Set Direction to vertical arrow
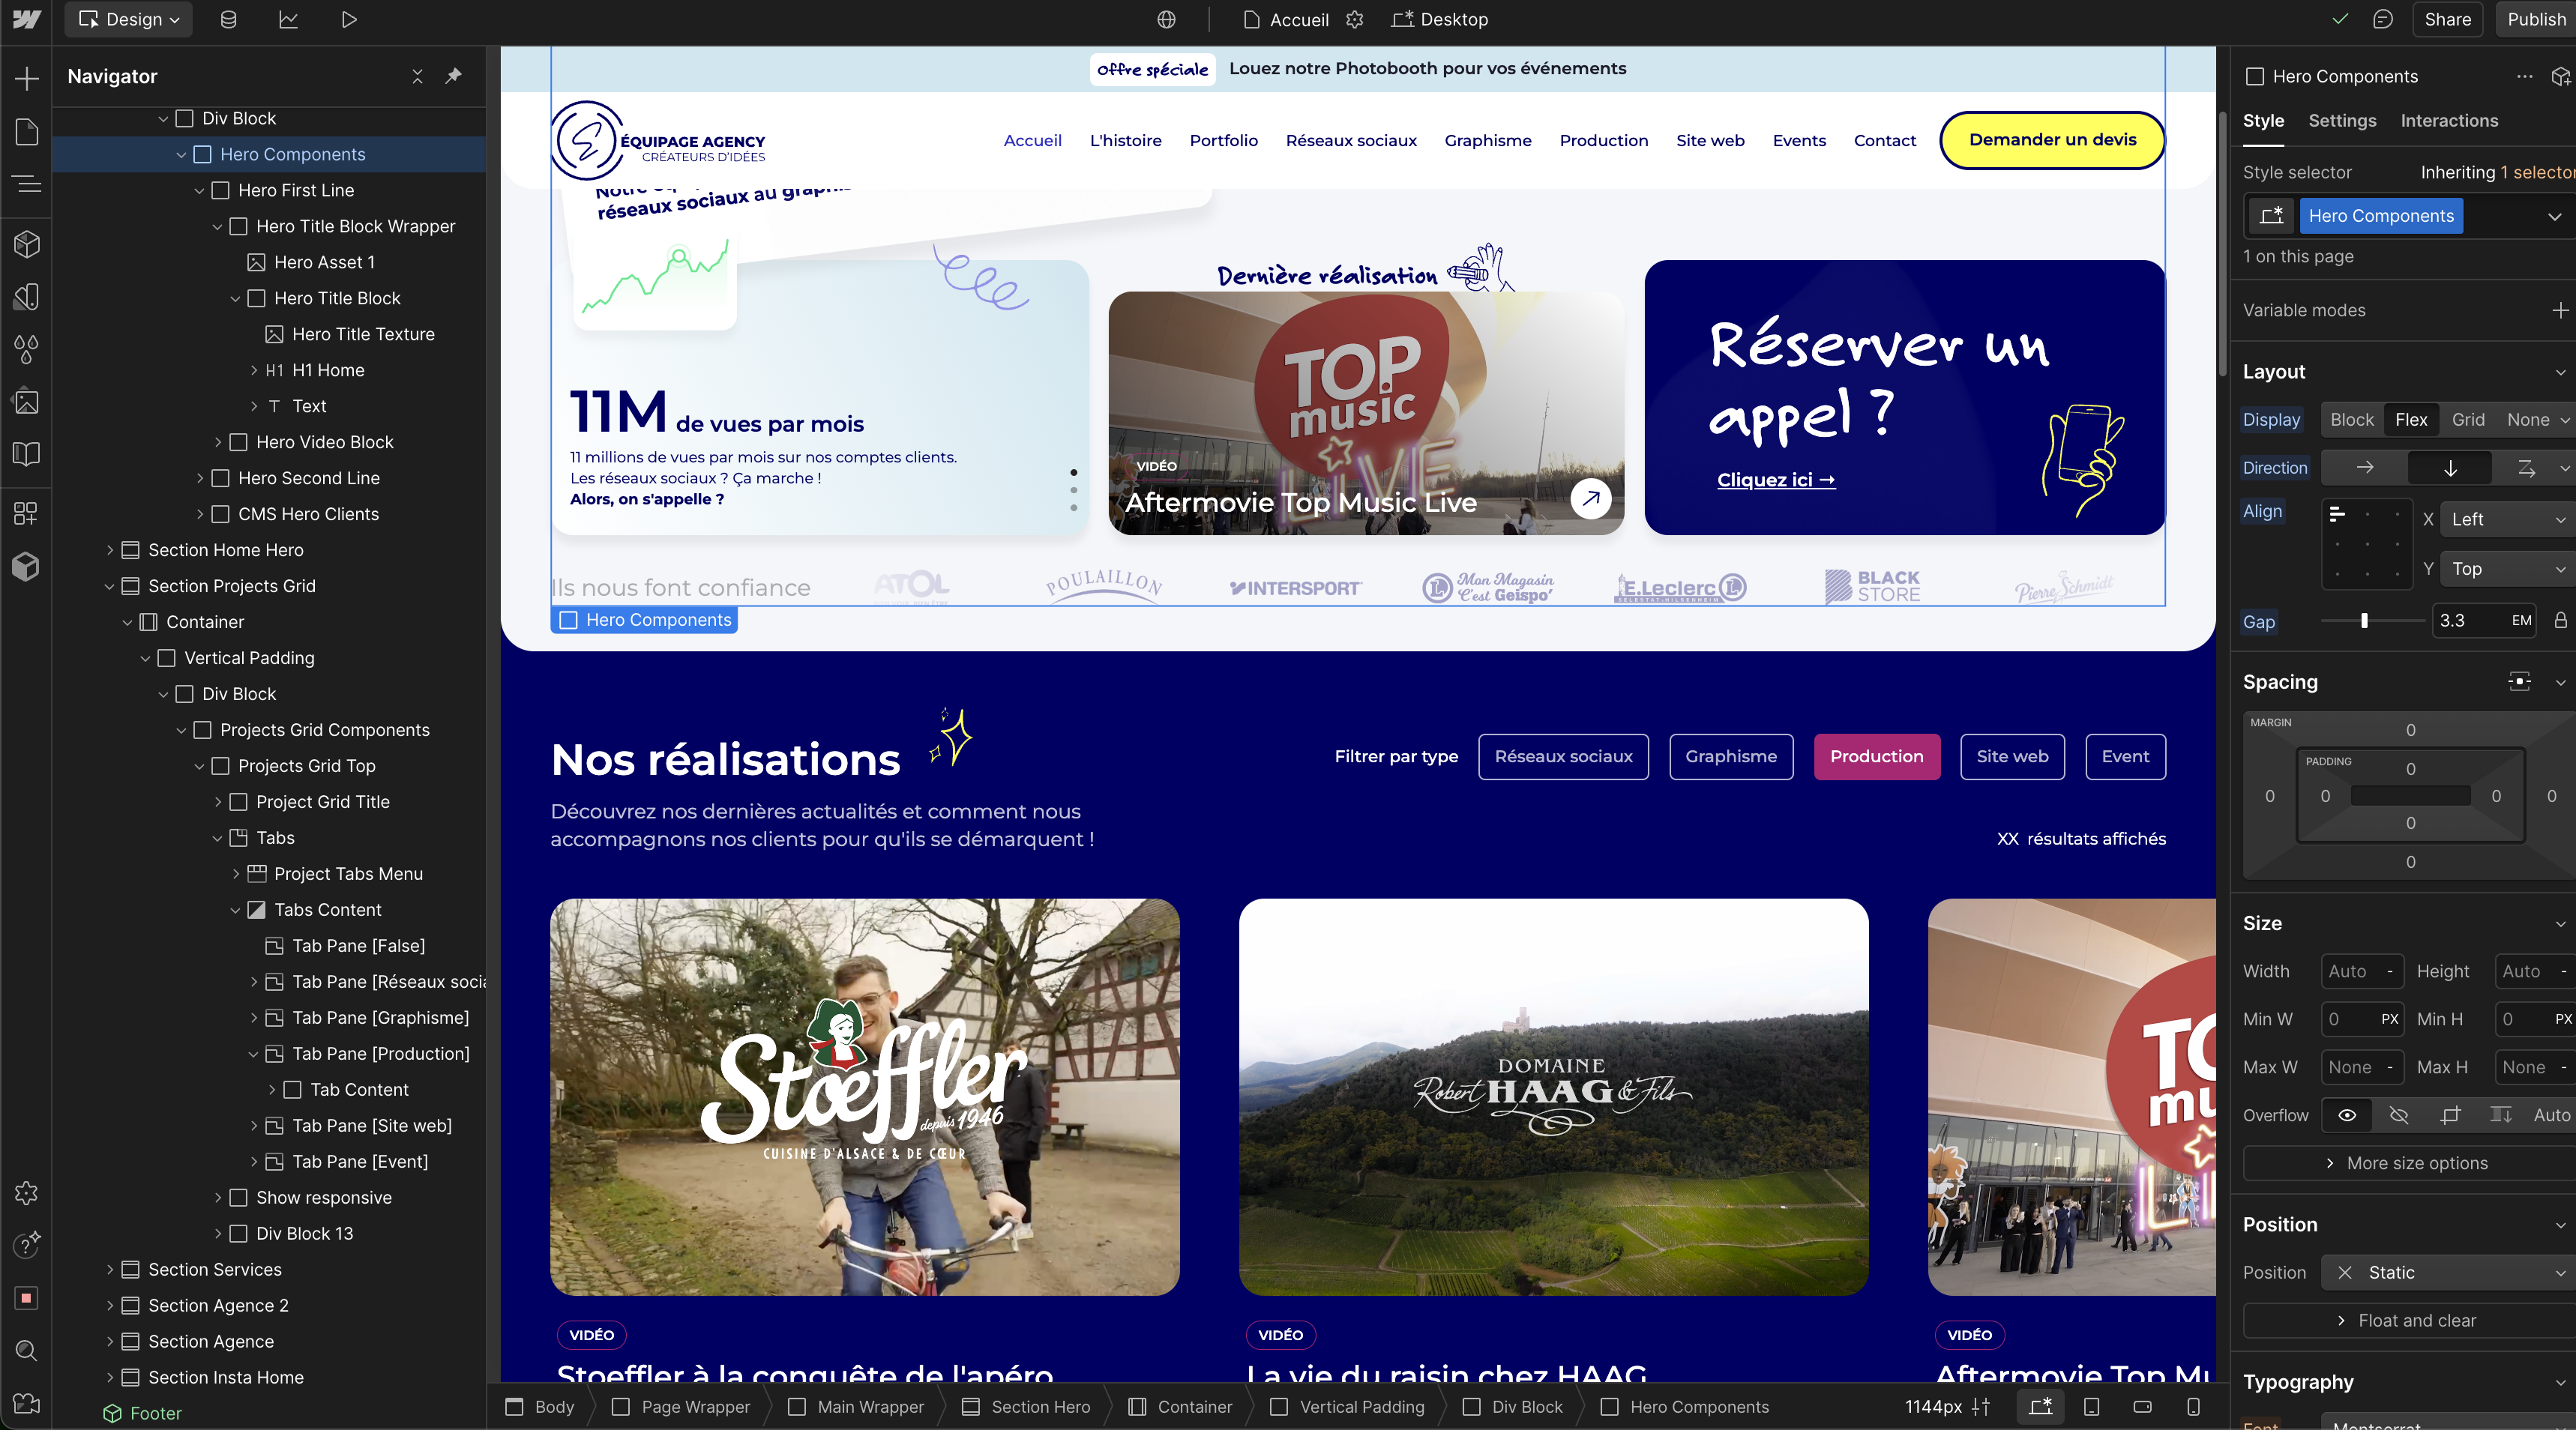Screen dimensions: 2576x1430 2450,468
